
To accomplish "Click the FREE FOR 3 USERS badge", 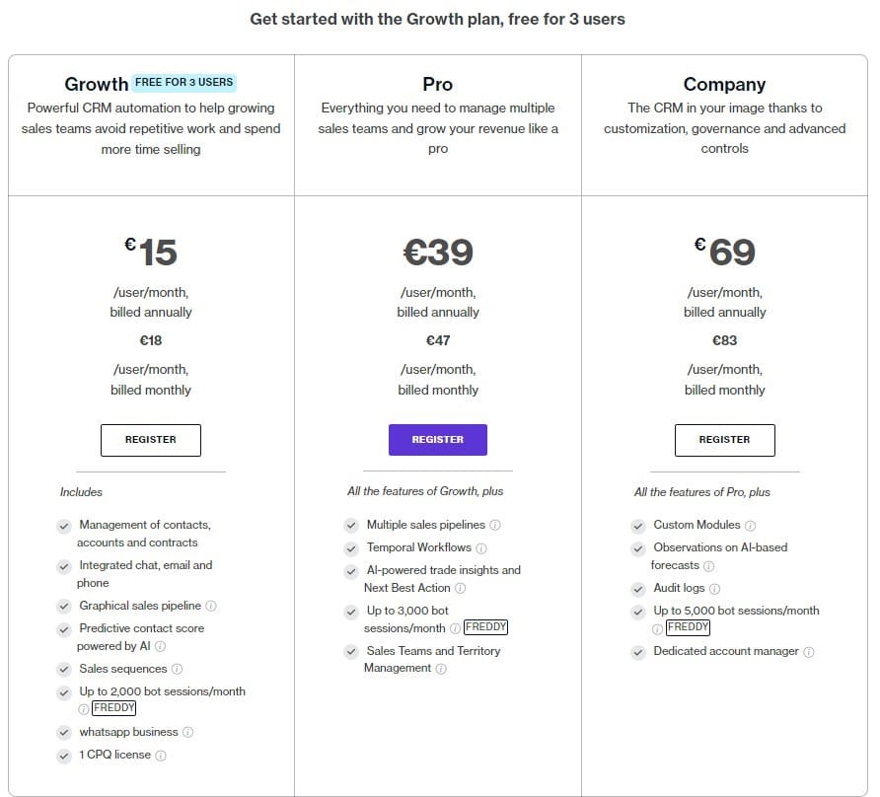I will coord(184,83).
